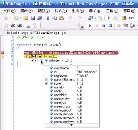Select the onmouseover property row
The width and height of the screenshot is (138, 130).
coord(71,114)
